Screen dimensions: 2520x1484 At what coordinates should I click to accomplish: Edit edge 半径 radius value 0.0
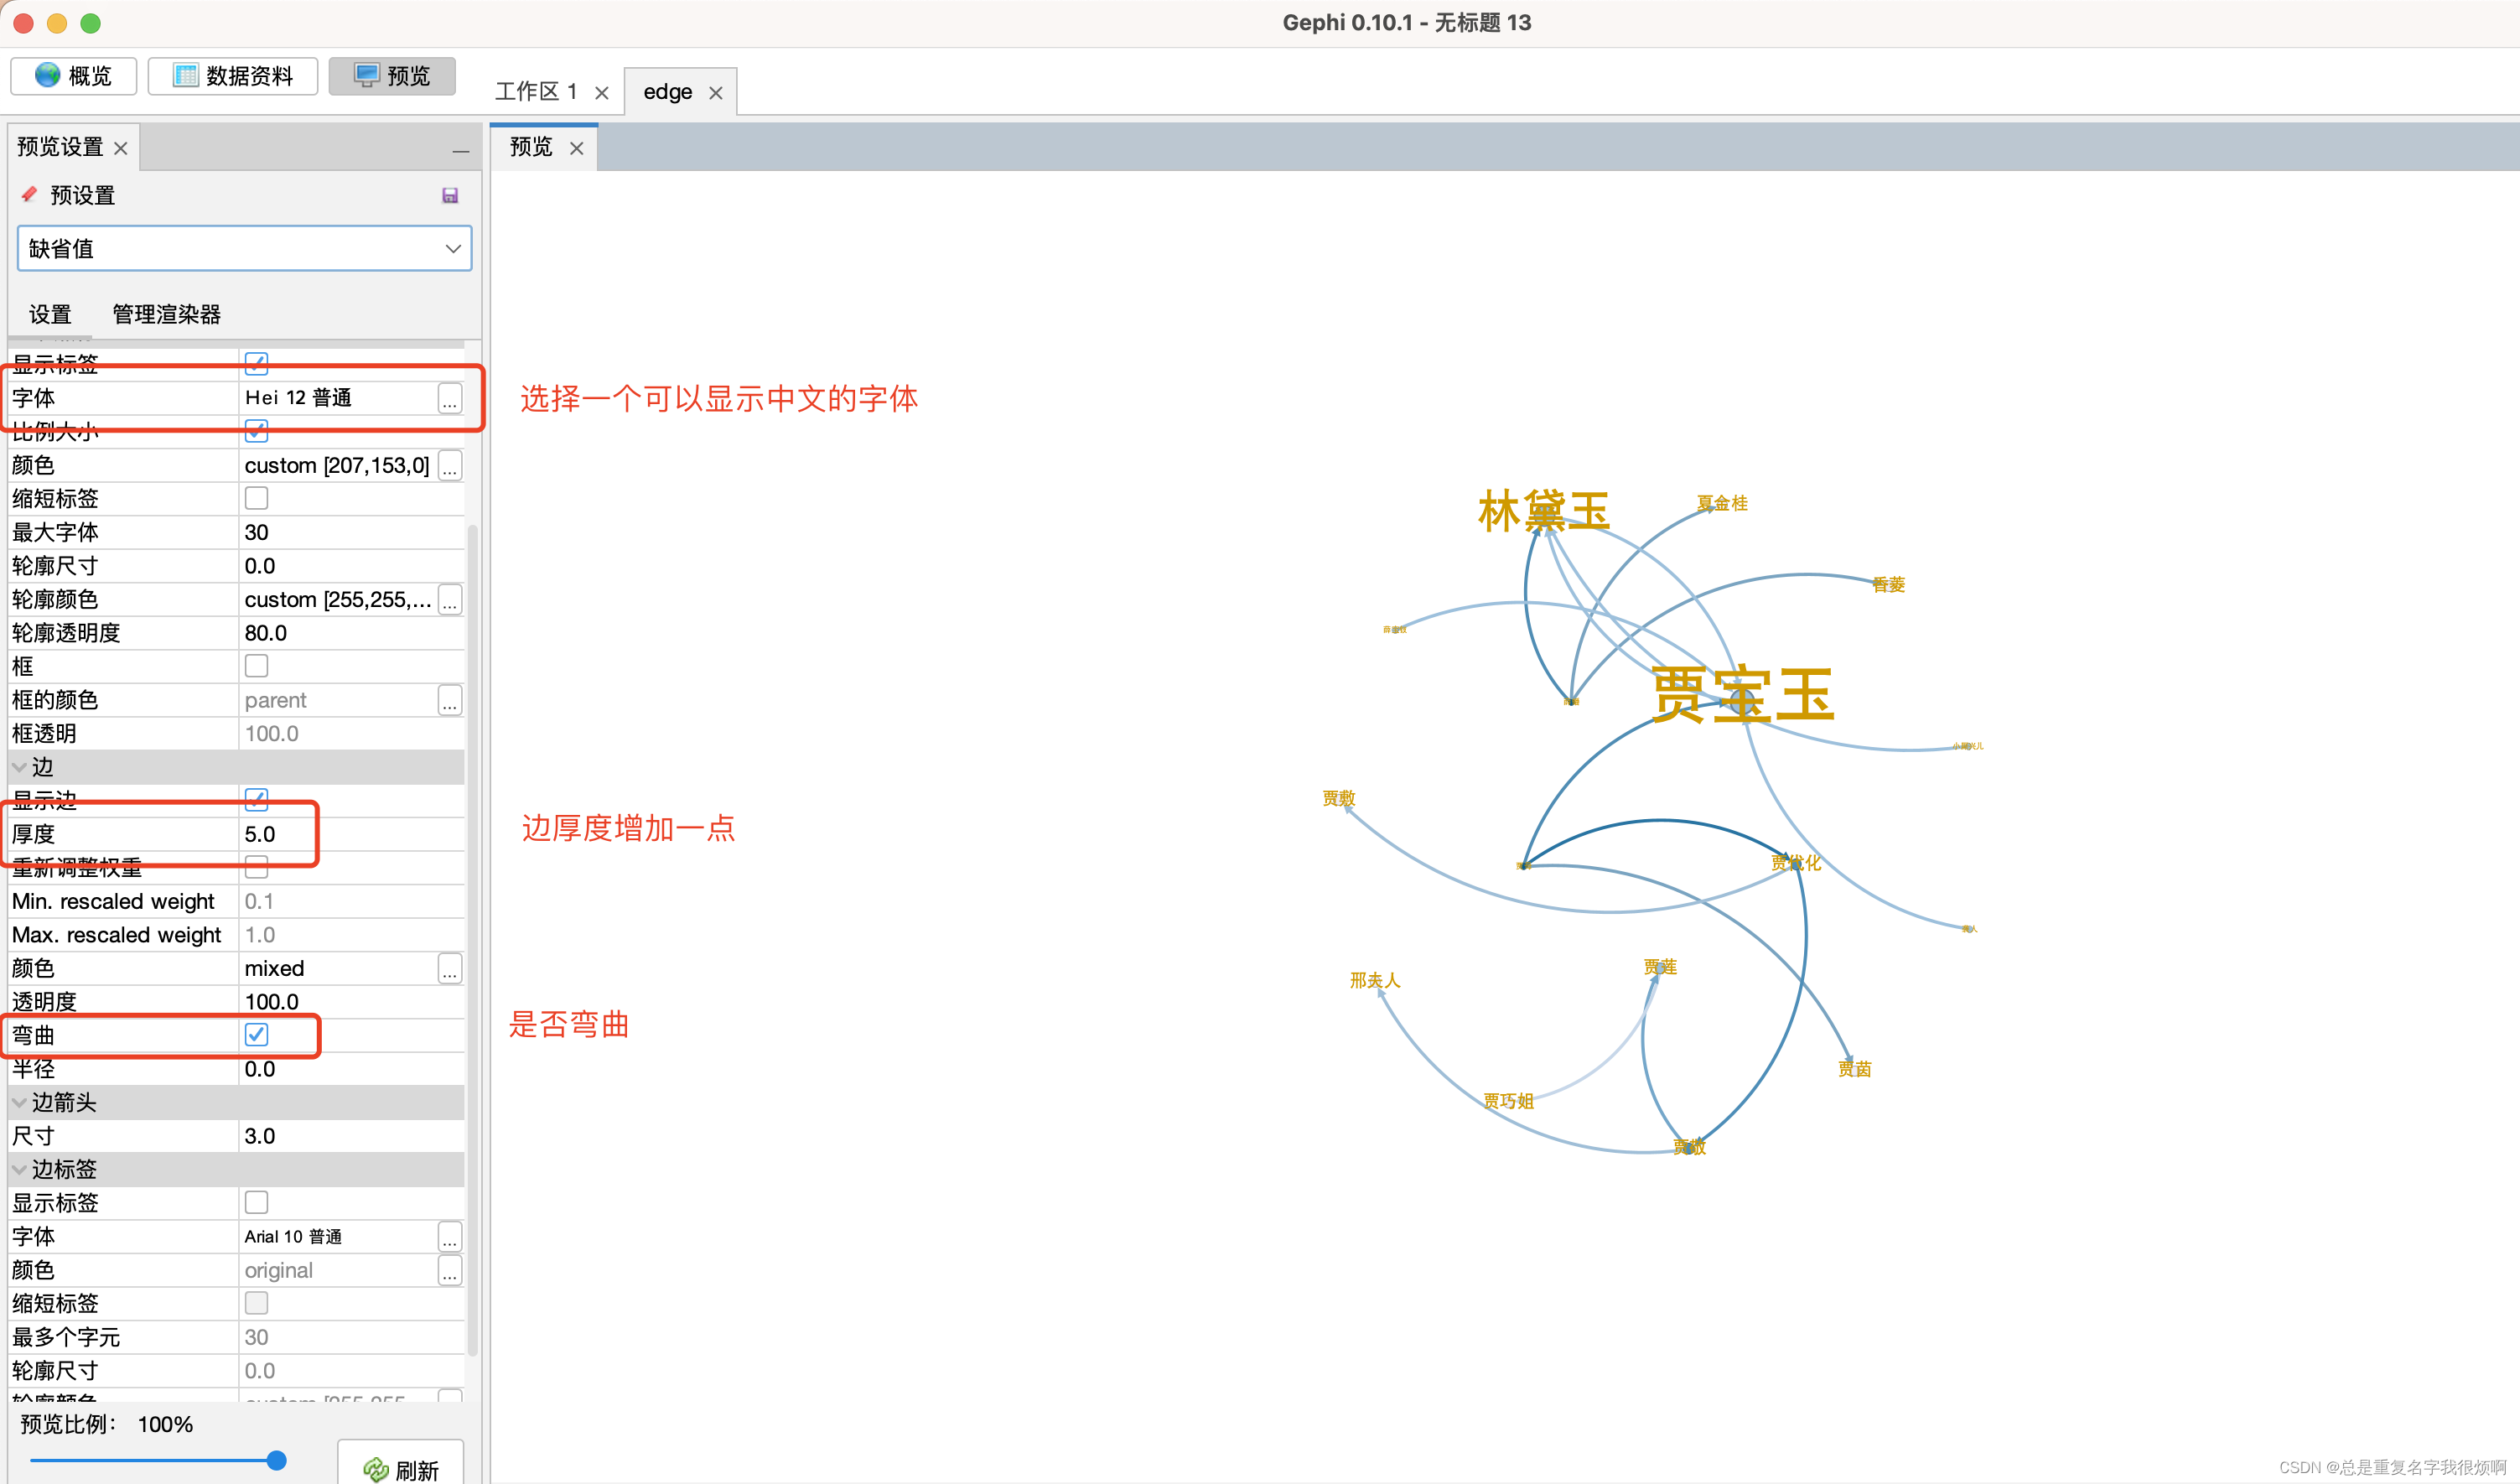point(351,1069)
